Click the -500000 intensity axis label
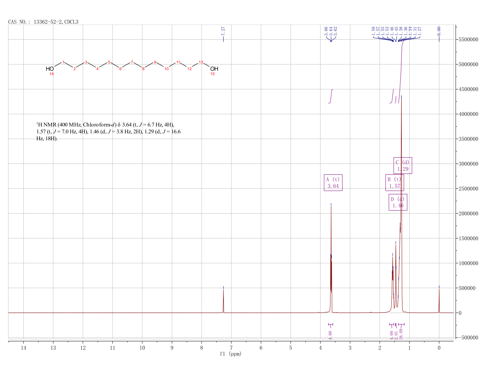The width and height of the screenshot is (494, 382). click(468, 338)
